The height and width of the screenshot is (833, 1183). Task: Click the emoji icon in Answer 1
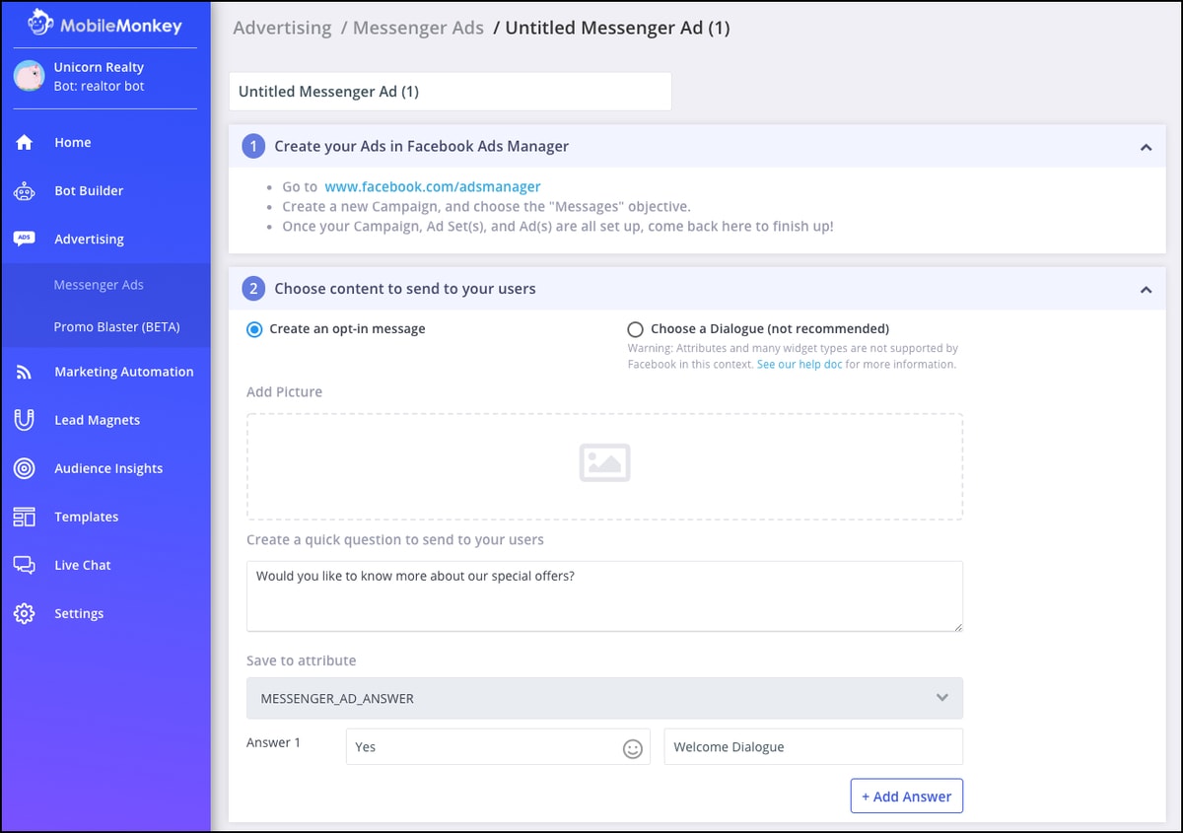click(x=634, y=747)
